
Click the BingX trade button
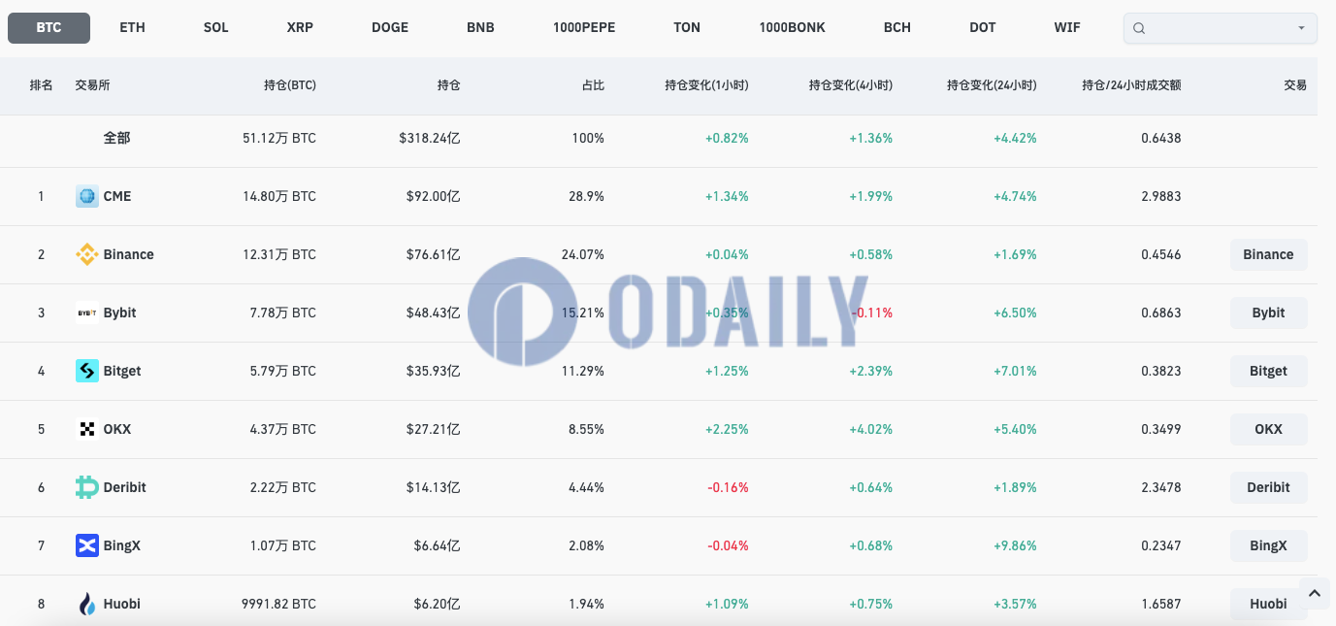1269,545
